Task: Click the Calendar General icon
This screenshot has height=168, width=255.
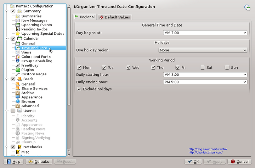Action: tap(18, 44)
